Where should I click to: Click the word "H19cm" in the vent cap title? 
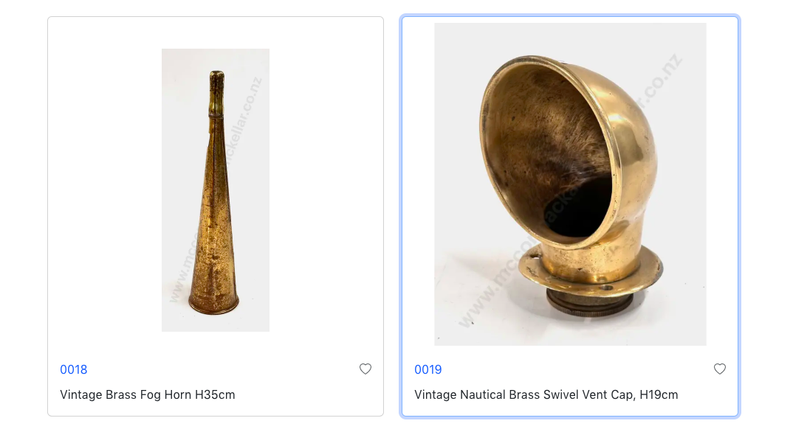tap(659, 395)
